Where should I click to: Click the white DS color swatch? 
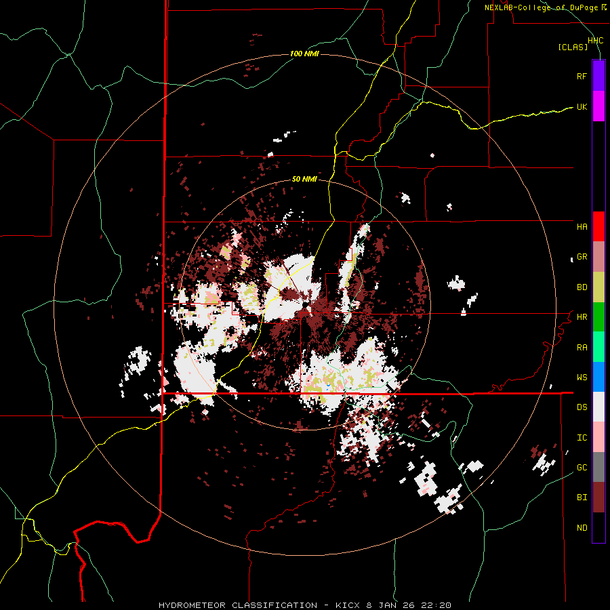point(598,407)
